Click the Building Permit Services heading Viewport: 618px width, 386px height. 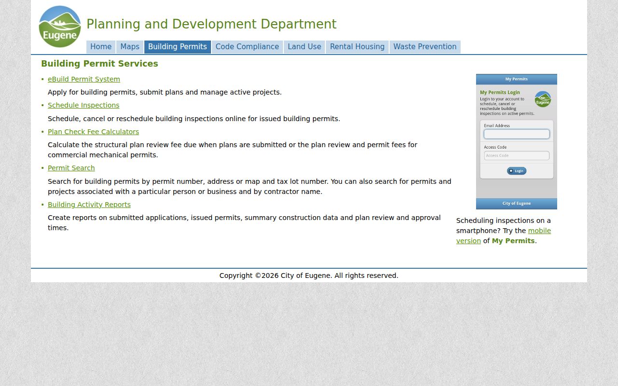tap(99, 64)
